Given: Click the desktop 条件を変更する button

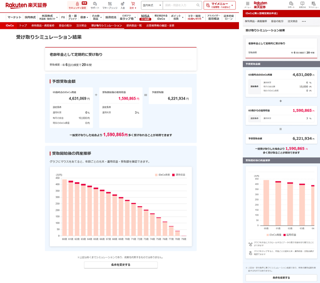Looking at the screenshot, I should (x=121, y=265).
